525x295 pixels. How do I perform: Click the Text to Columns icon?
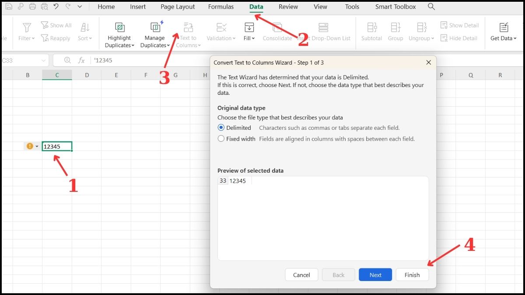[188, 27]
